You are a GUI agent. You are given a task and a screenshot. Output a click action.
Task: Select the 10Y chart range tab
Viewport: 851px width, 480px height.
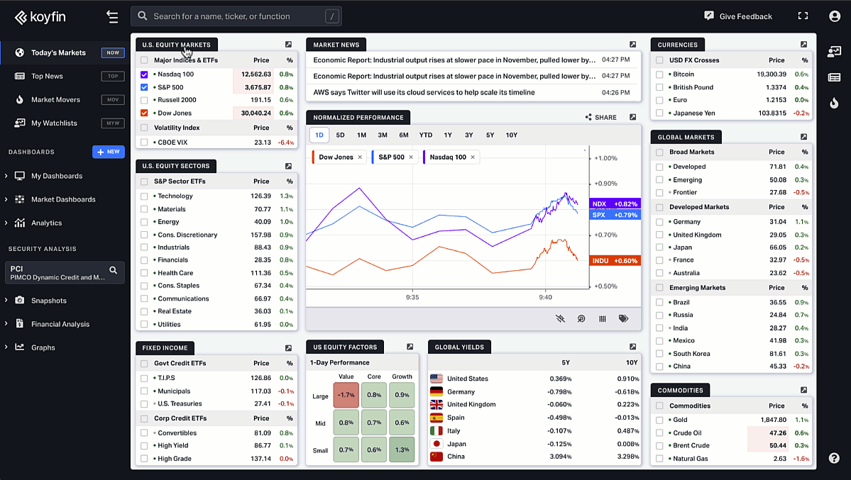tap(511, 135)
